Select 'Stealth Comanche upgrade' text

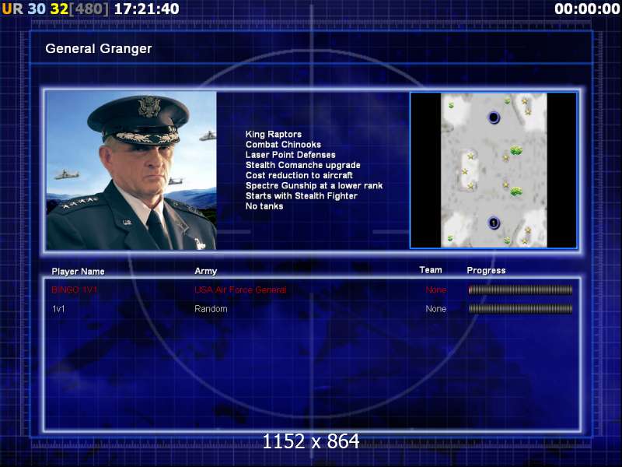pos(302,165)
